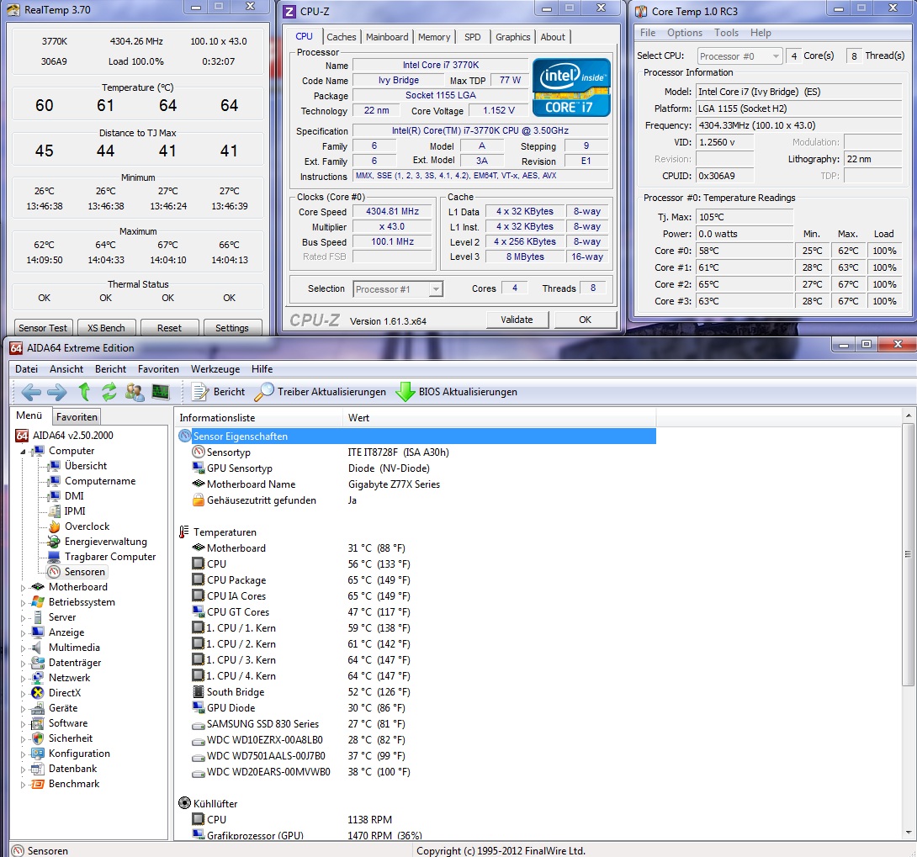Image resolution: width=917 pixels, height=857 pixels.
Task: Open RealTemp Settings button
Action: pyautogui.click(x=231, y=328)
